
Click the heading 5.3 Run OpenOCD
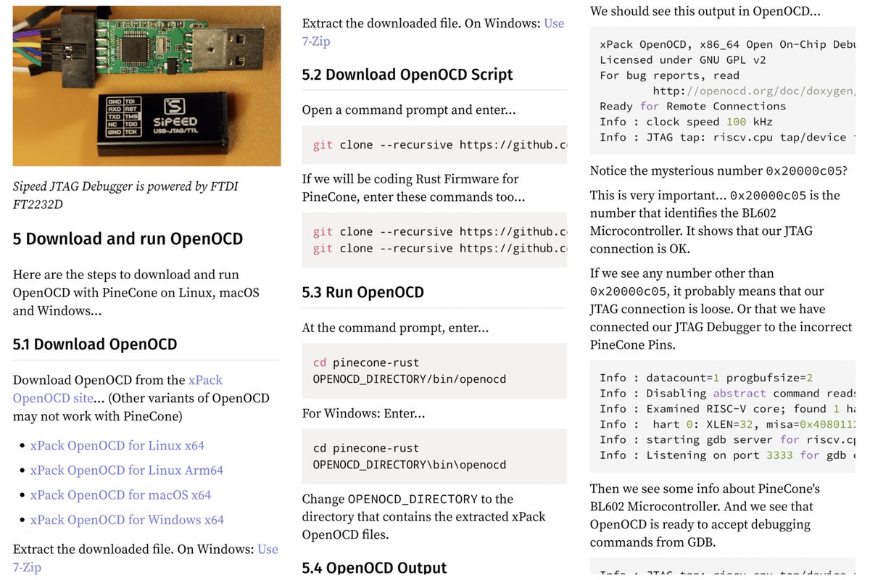[362, 291]
